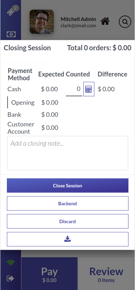Click the Discard button
This screenshot has width=135, height=290.
(x=68, y=221)
